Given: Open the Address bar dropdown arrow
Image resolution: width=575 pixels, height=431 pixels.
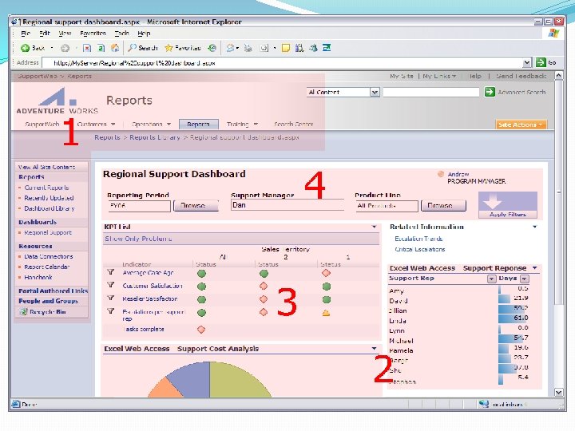Looking at the screenshot, I should 527,63.
